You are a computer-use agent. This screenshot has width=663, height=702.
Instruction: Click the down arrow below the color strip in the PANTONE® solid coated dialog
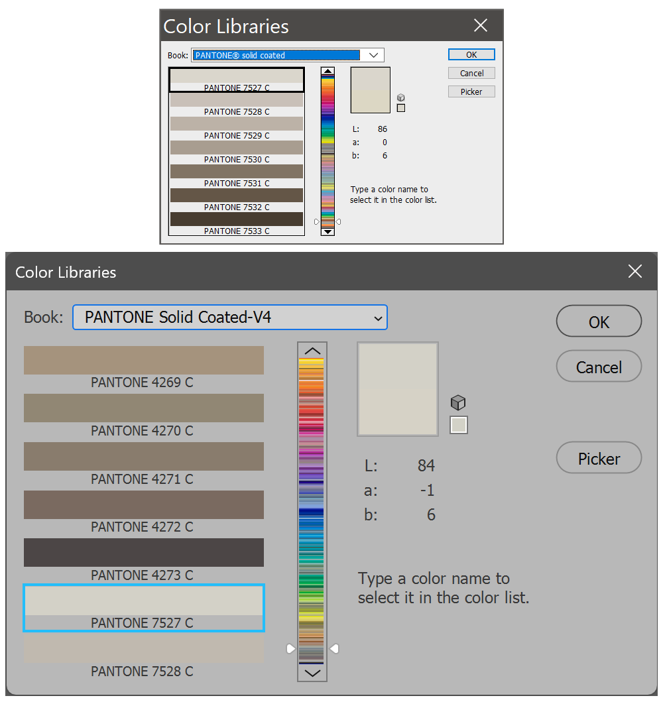pyautogui.click(x=328, y=231)
